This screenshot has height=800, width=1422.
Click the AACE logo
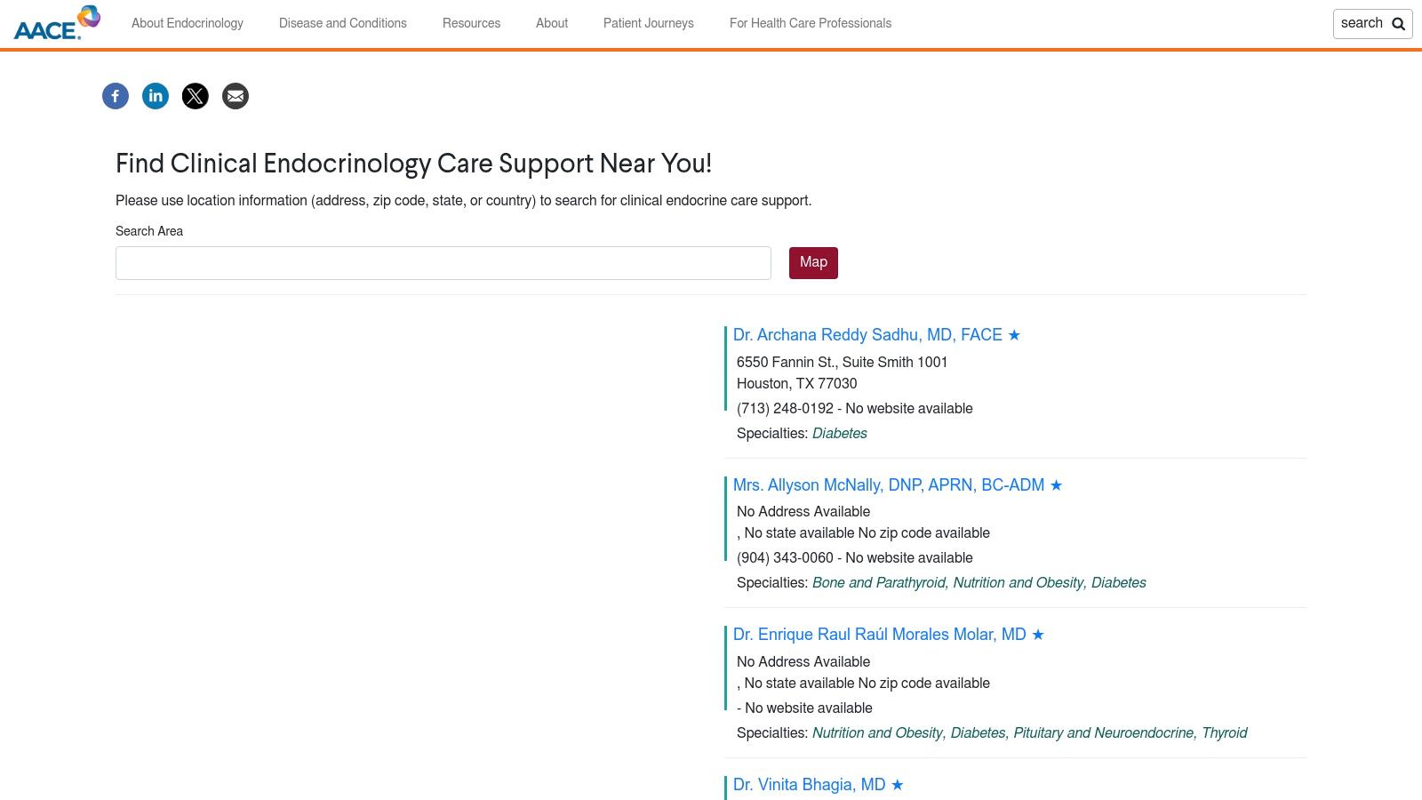tap(57, 24)
